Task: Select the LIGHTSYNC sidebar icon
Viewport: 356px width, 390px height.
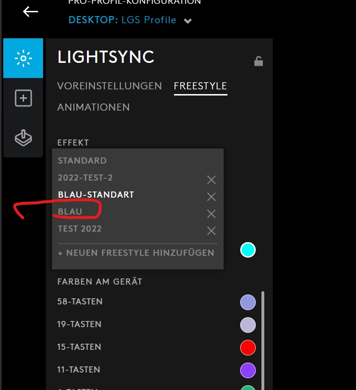Action: 23,58
